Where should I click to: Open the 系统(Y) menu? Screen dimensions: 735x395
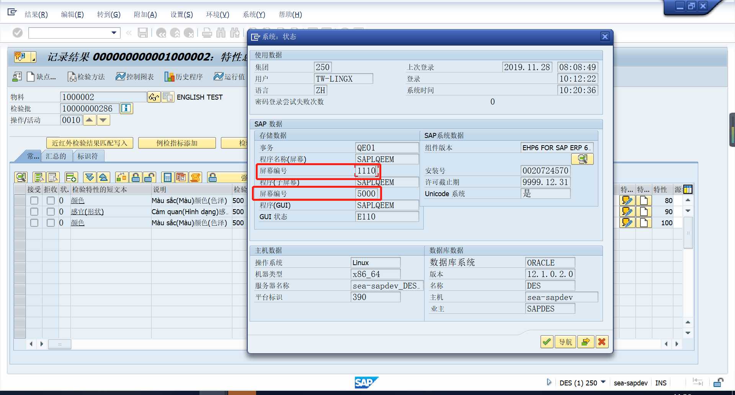point(254,15)
